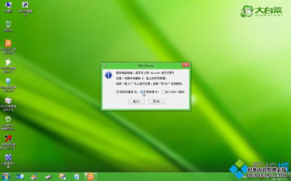The height and width of the screenshot is (181, 291).
Task: Open the 转为内置模式 shortcut icon
Action: pos(25,9)
